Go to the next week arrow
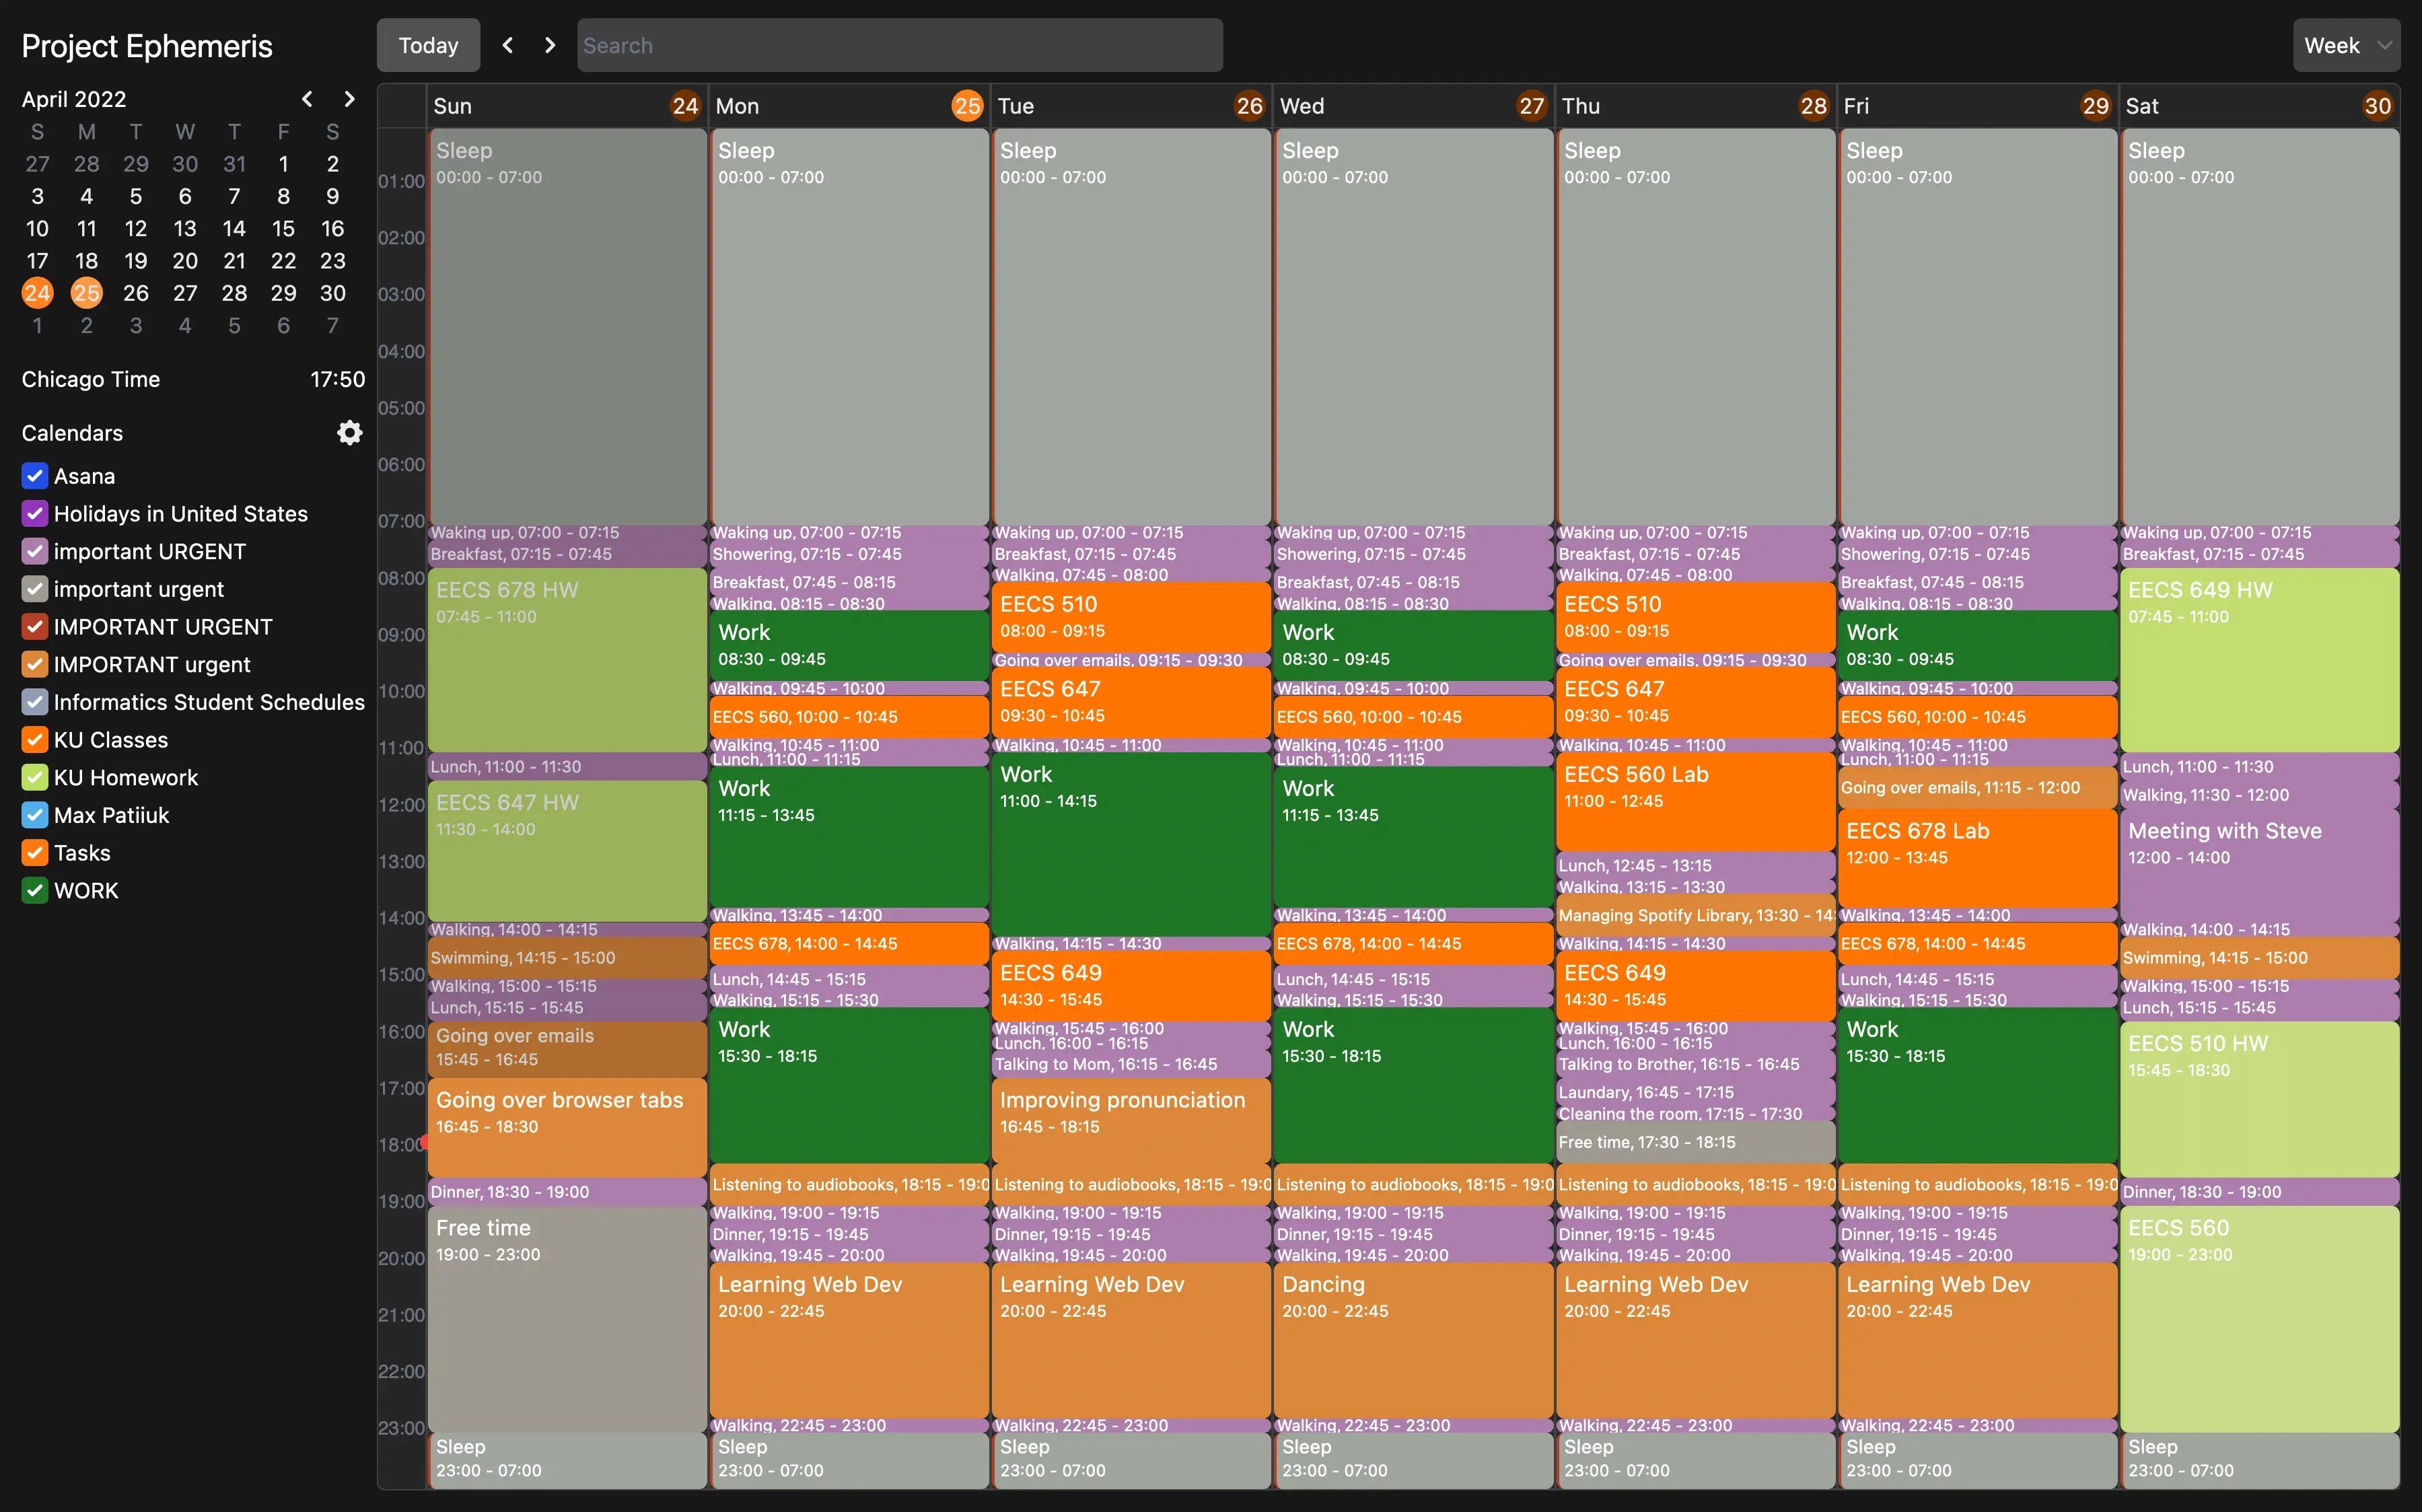2422x1512 pixels. click(x=549, y=45)
